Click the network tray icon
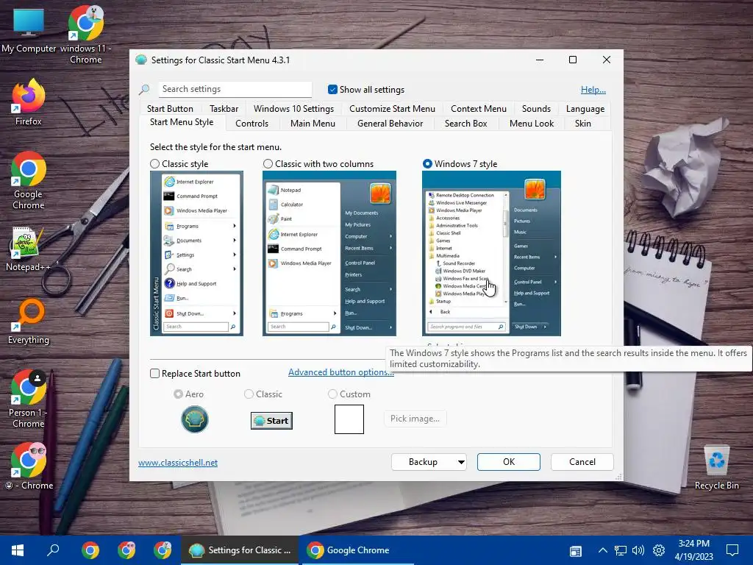This screenshot has height=565, width=753. pos(621,550)
